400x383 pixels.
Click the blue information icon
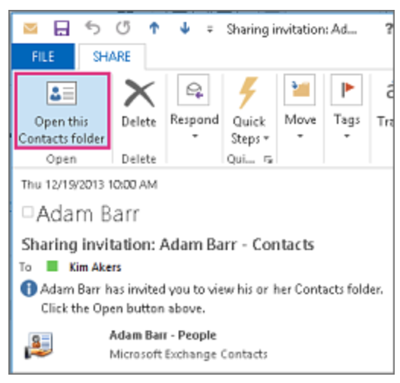pyautogui.click(x=29, y=289)
